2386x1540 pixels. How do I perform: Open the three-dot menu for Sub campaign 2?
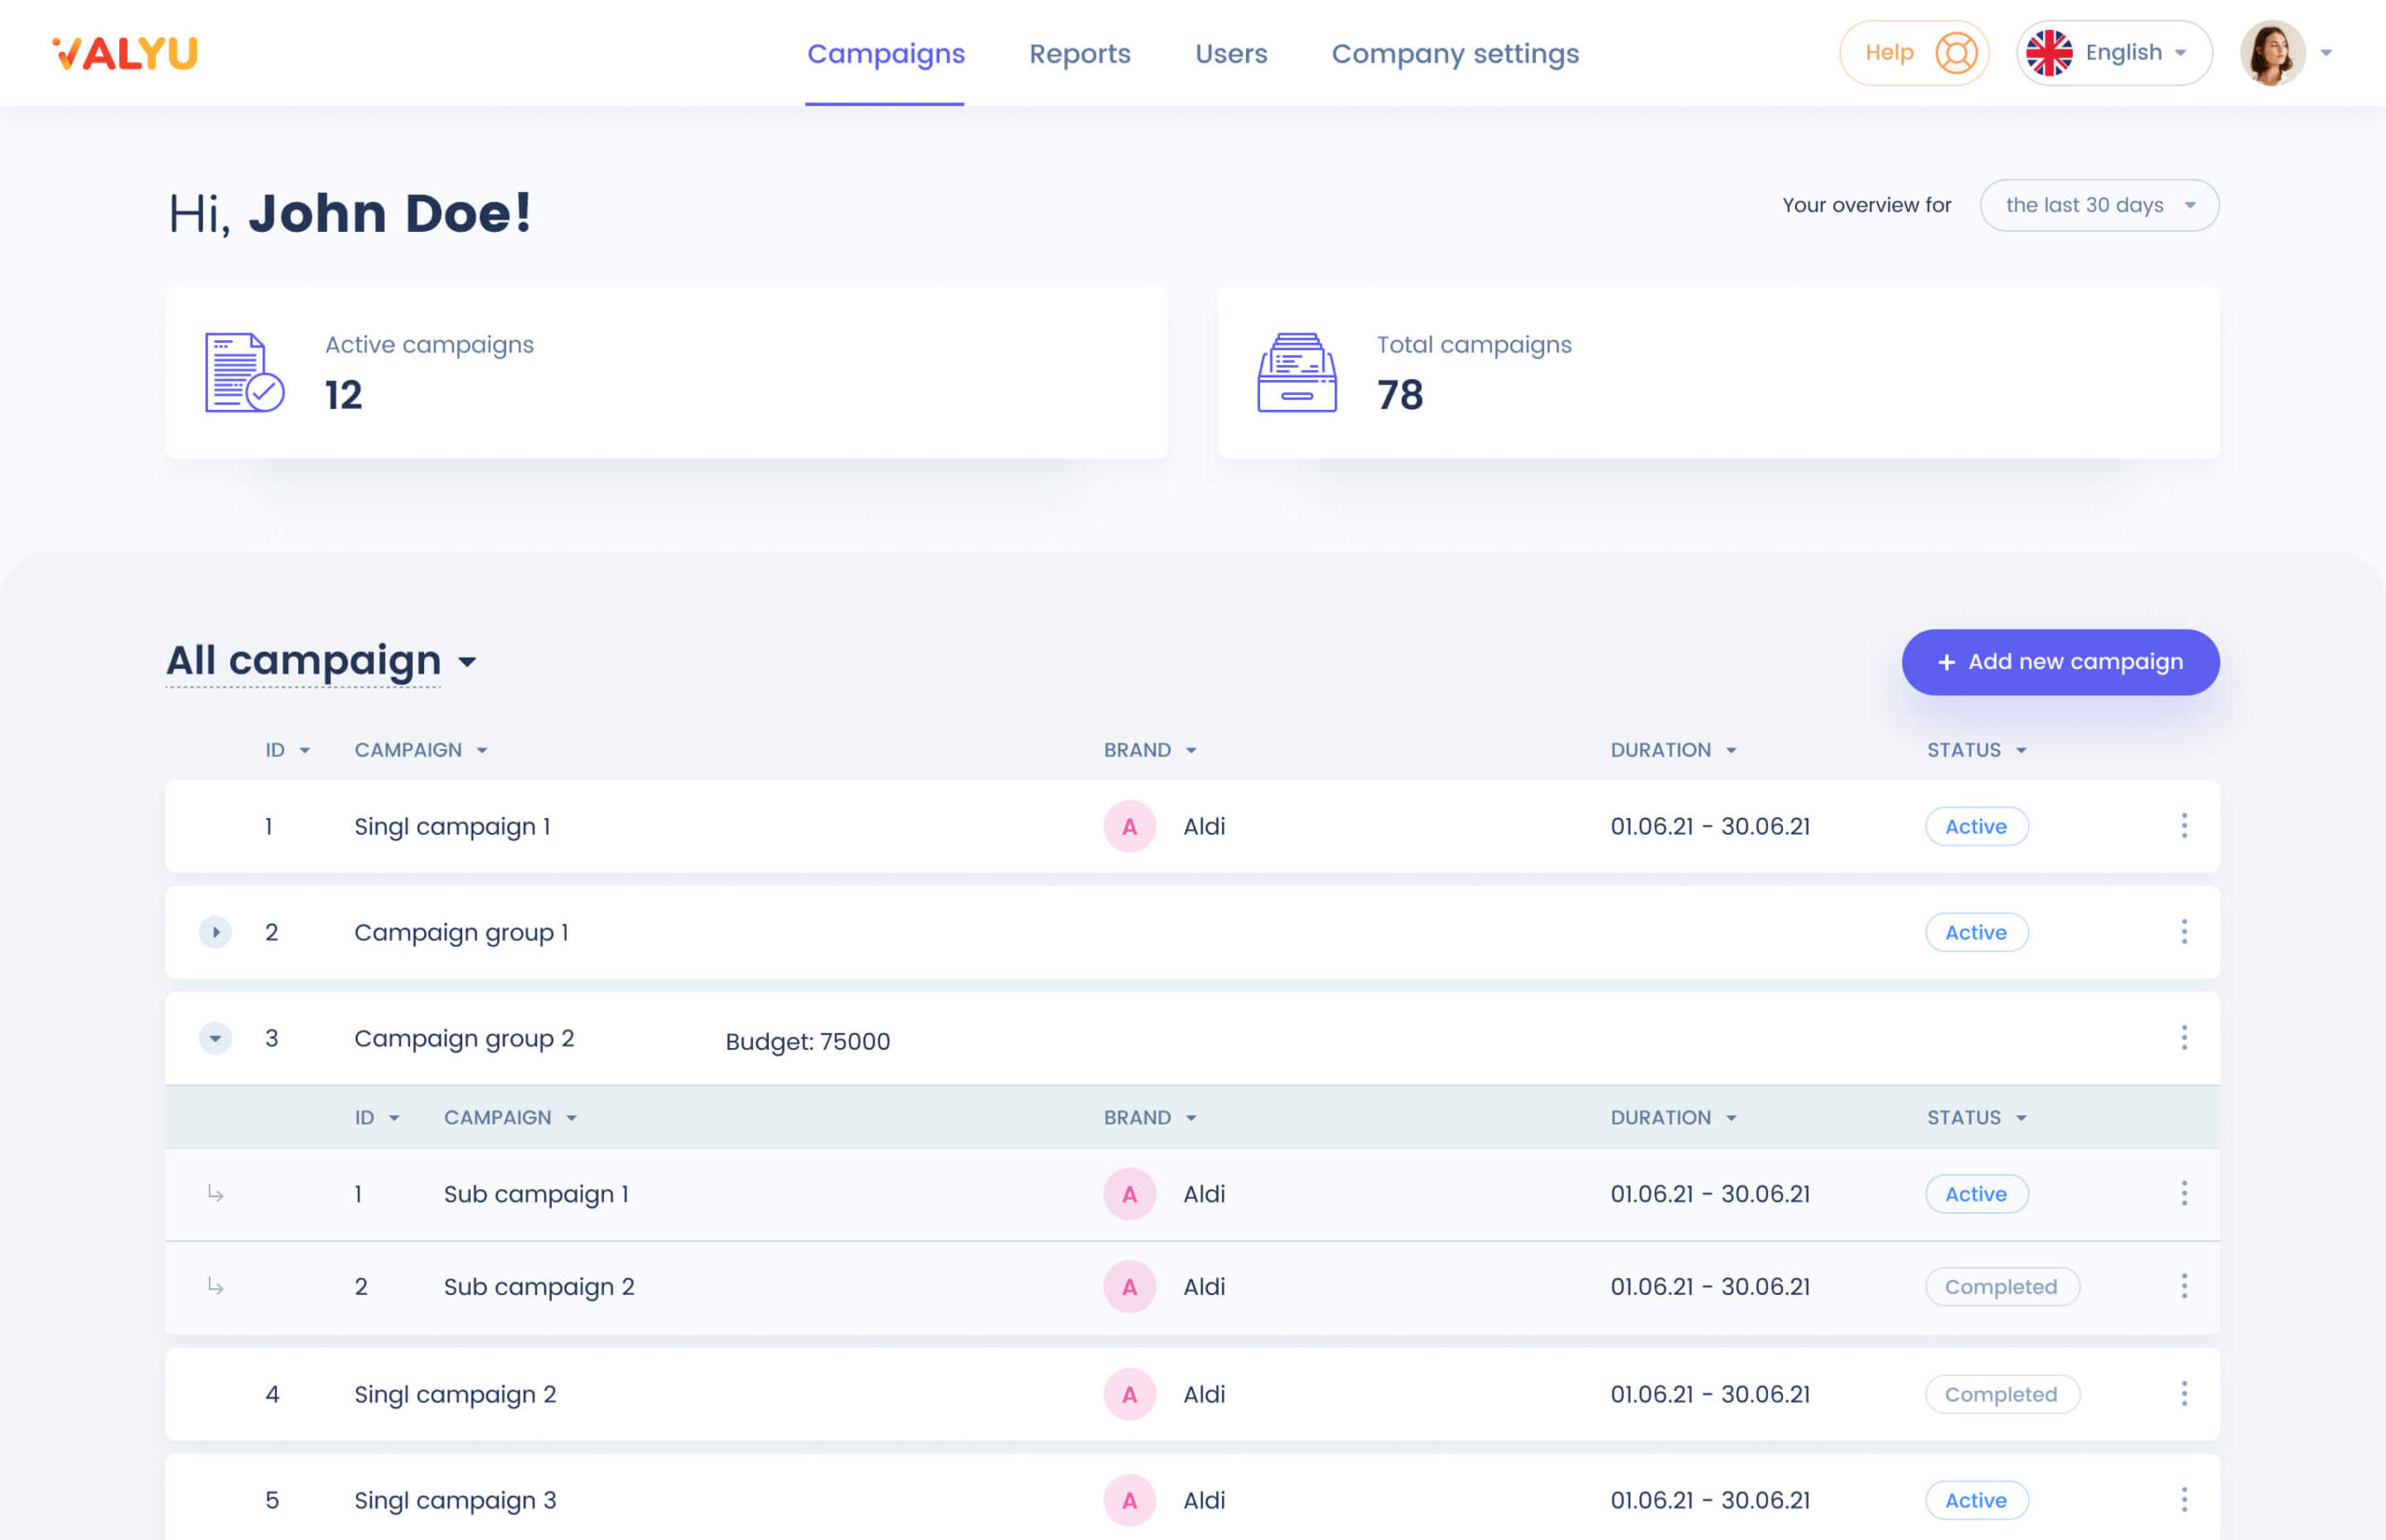click(2183, 1286)
